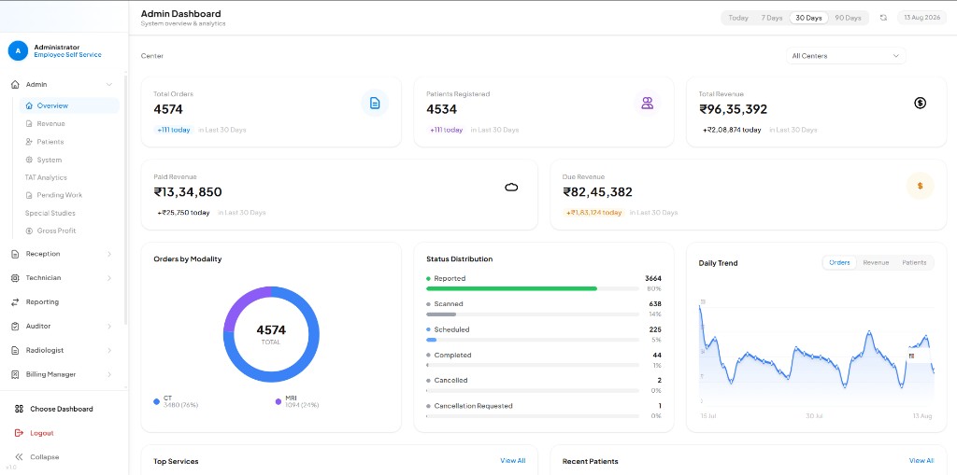Click the 'Cancellation Requested' status row
Viewport: 957px width, 475px height.
tap(544, 411)
